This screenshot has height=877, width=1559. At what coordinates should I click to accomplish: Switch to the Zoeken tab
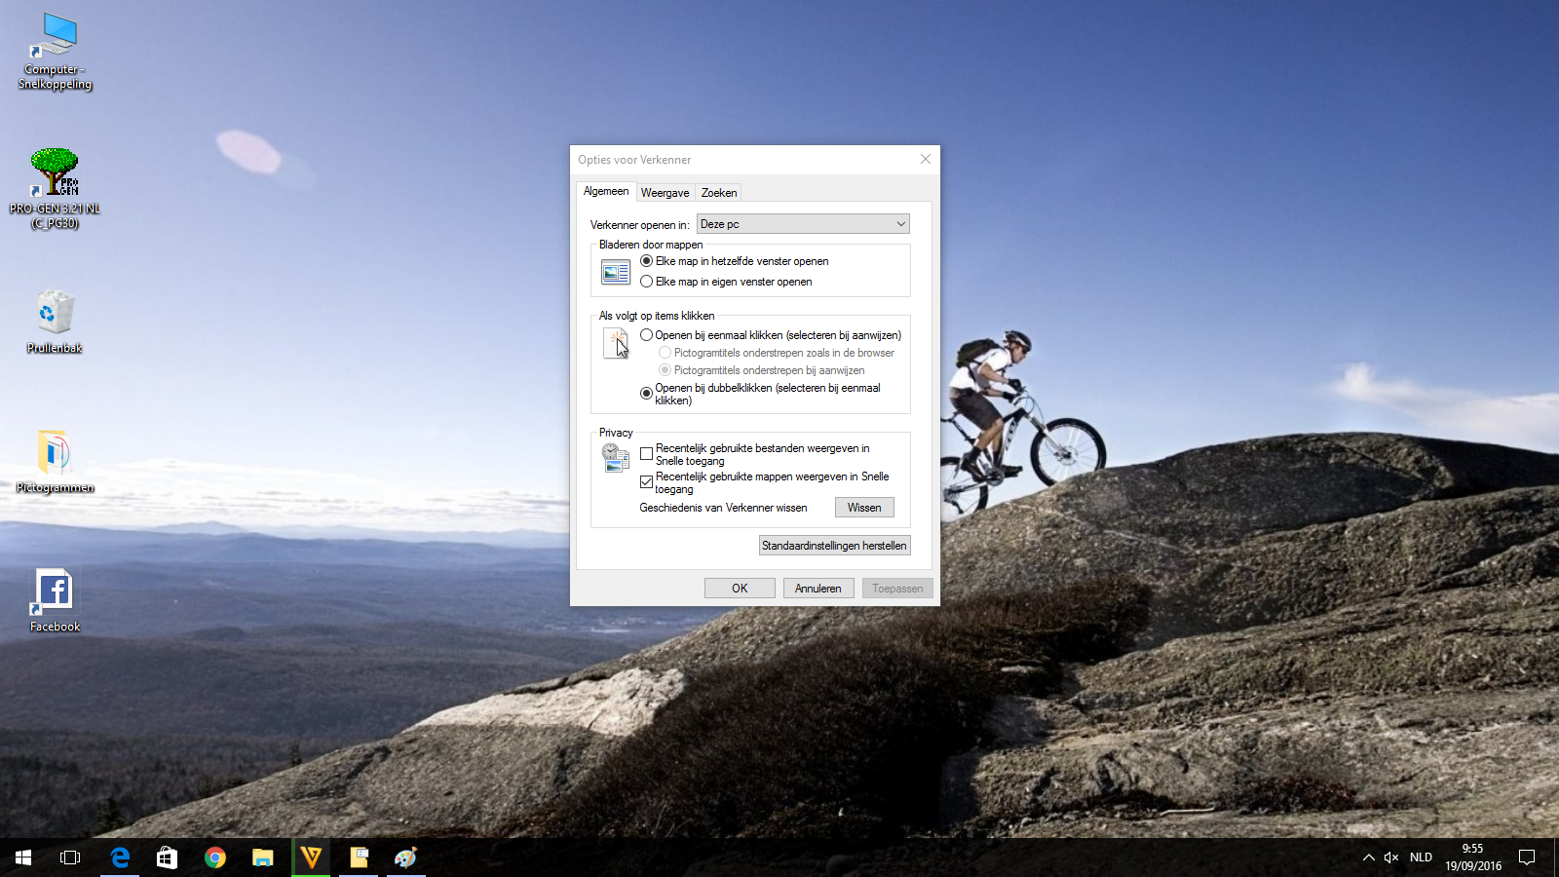tap(719, 193)
